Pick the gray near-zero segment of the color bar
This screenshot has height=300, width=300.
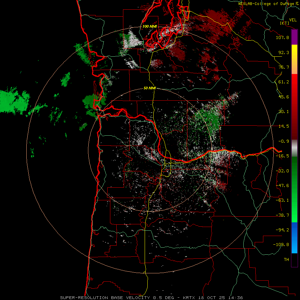pyautogui.click(x=294, y=148)
